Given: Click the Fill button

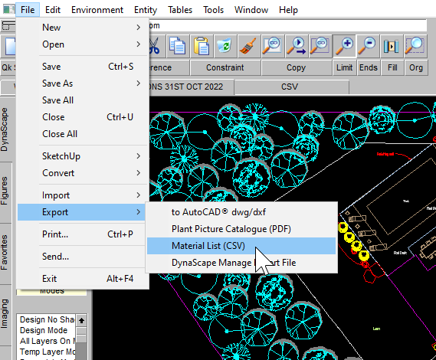Looking at the screenshot, I should click(x=392, y=67).
